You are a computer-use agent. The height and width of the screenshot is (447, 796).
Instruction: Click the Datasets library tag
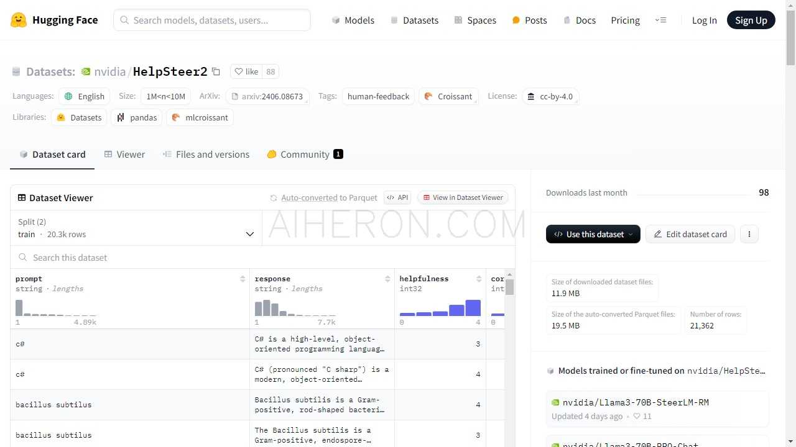(79, 117)
